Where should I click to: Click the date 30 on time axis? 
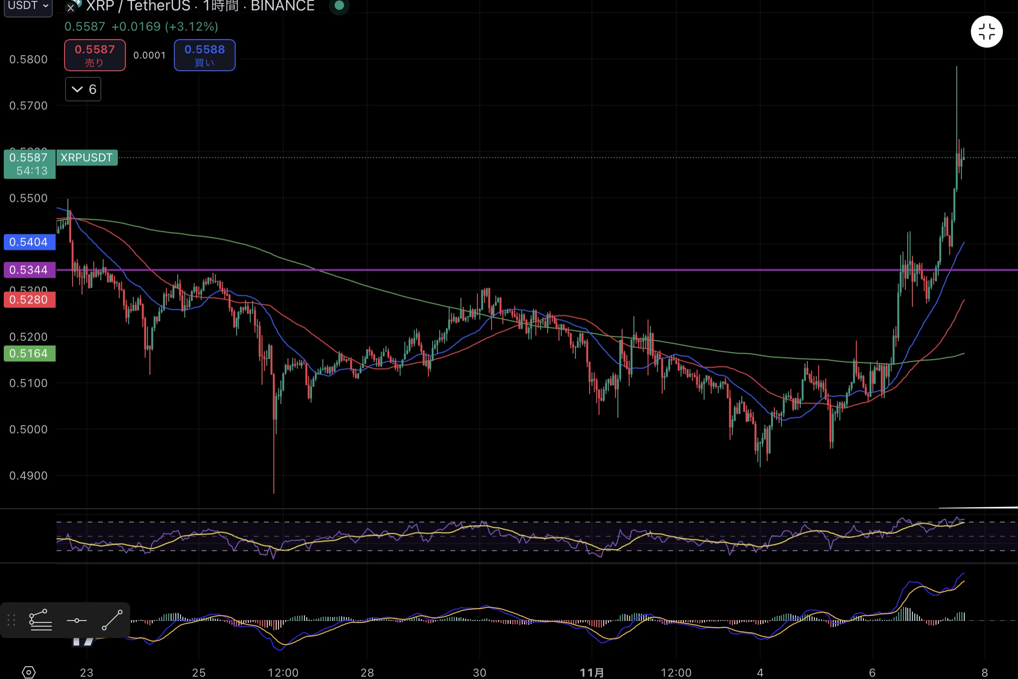point(479,672)
